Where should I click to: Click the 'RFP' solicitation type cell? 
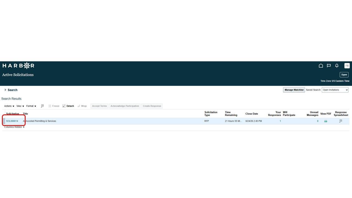[x=207, y=121]
